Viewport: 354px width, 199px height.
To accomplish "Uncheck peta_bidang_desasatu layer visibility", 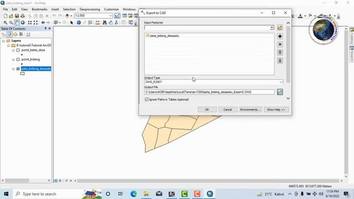I will [x=18, y=69].
